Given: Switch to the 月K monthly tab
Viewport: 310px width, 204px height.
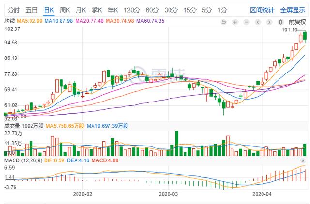Looking at the screenshot, I should [80, 10].
